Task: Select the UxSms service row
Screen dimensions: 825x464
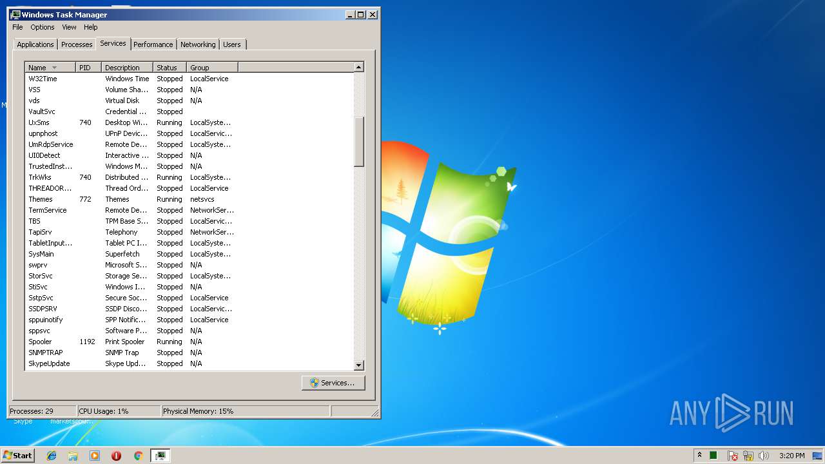Action: 189,122
